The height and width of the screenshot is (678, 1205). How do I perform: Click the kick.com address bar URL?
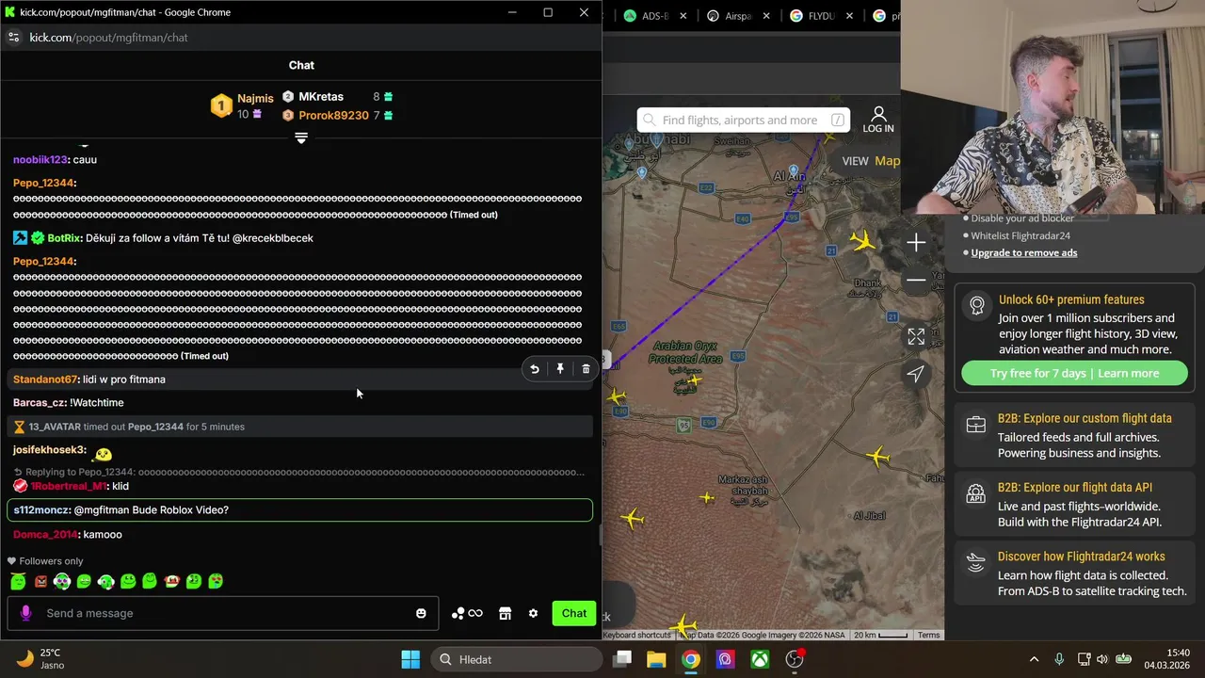(x=108, y=38)
